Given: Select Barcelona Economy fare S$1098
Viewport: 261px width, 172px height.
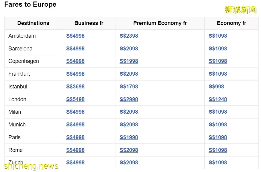Looking at the screenshot, I should [x=218, y=49].
